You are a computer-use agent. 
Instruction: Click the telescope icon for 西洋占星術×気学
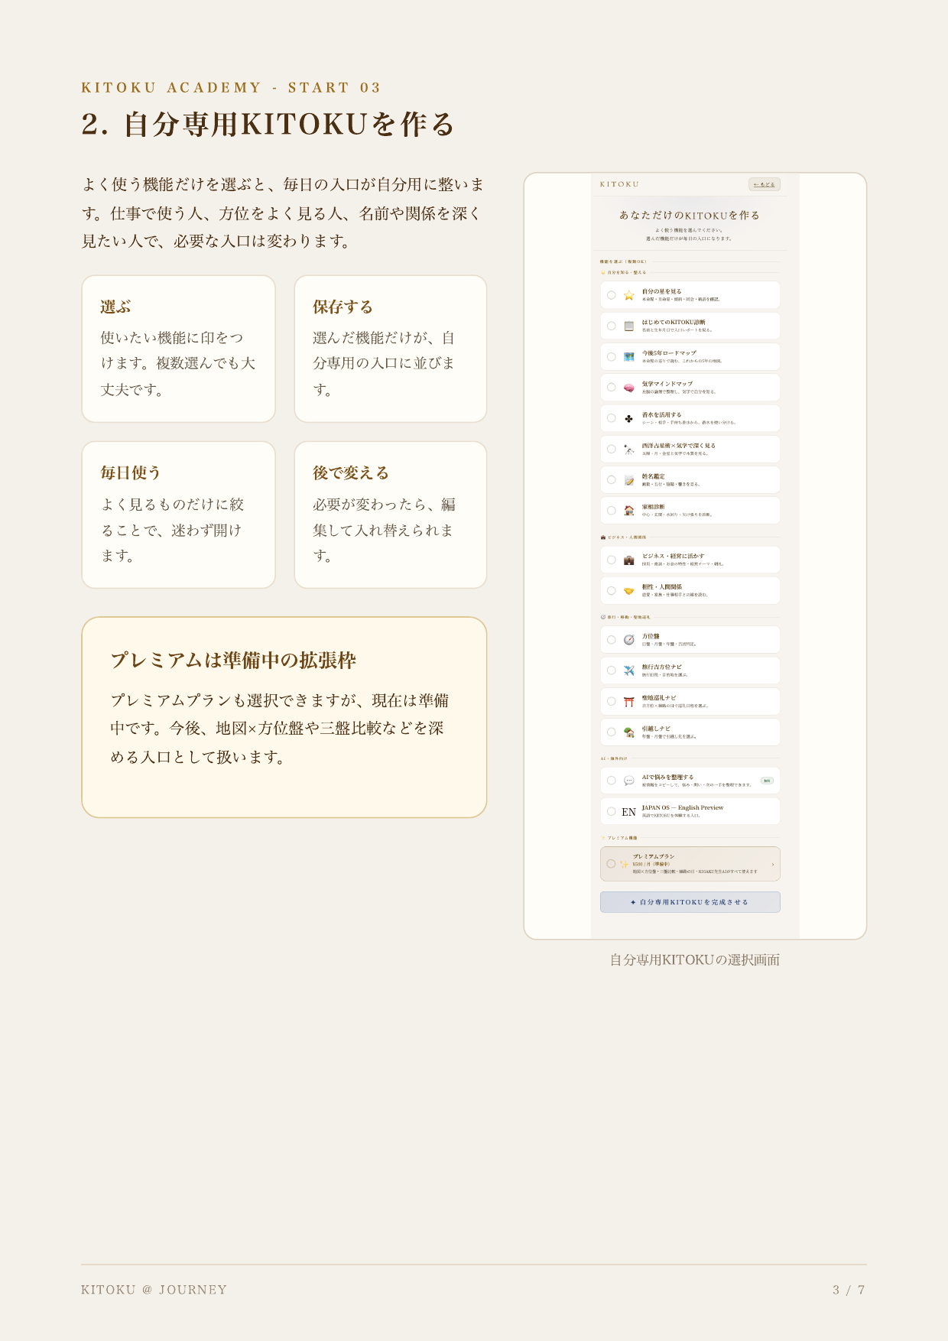628,450
